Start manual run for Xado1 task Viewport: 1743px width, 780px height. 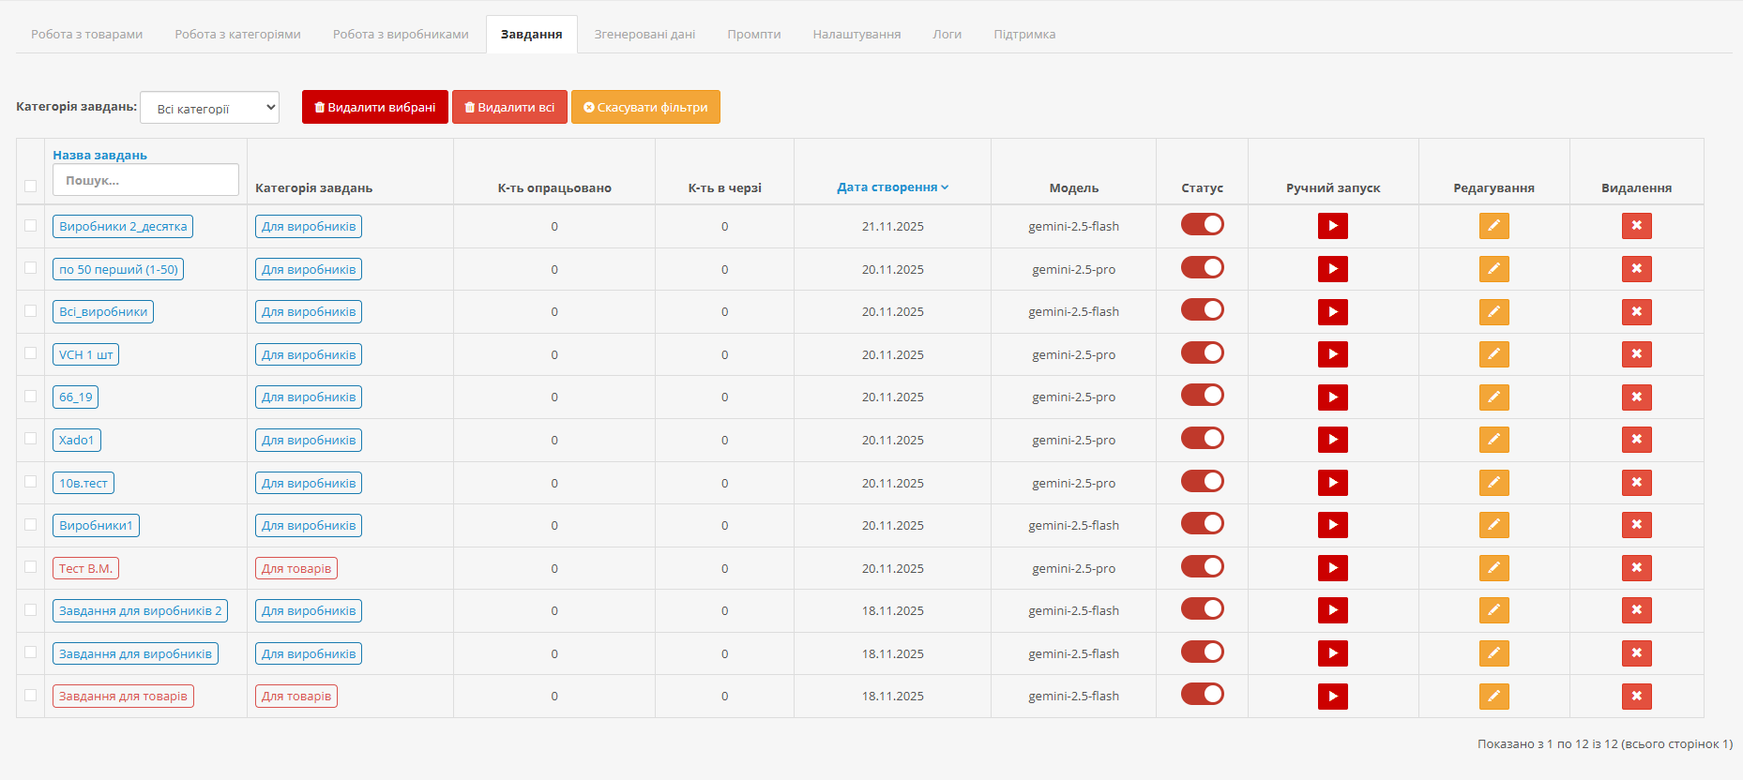point(1332,440)
